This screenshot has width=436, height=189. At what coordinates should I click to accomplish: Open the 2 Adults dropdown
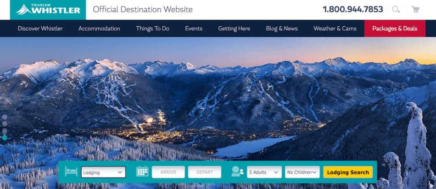pyautogui.click(x=264, y=172)
